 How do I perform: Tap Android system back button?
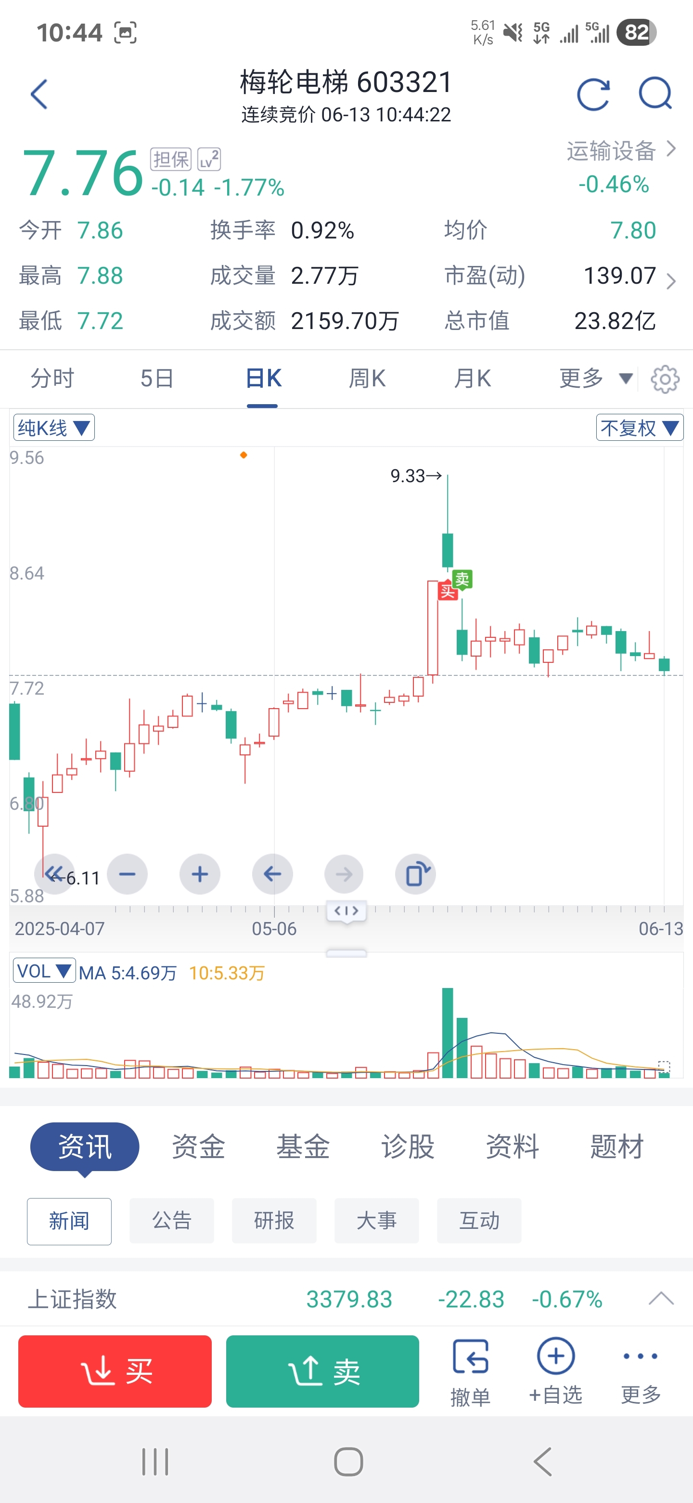[542, 1461]
